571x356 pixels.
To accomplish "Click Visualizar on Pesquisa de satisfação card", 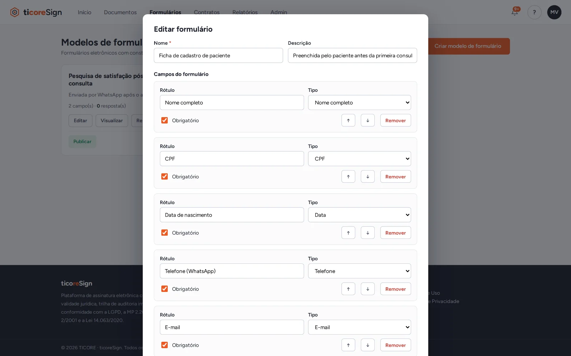I will pos(112,121).
